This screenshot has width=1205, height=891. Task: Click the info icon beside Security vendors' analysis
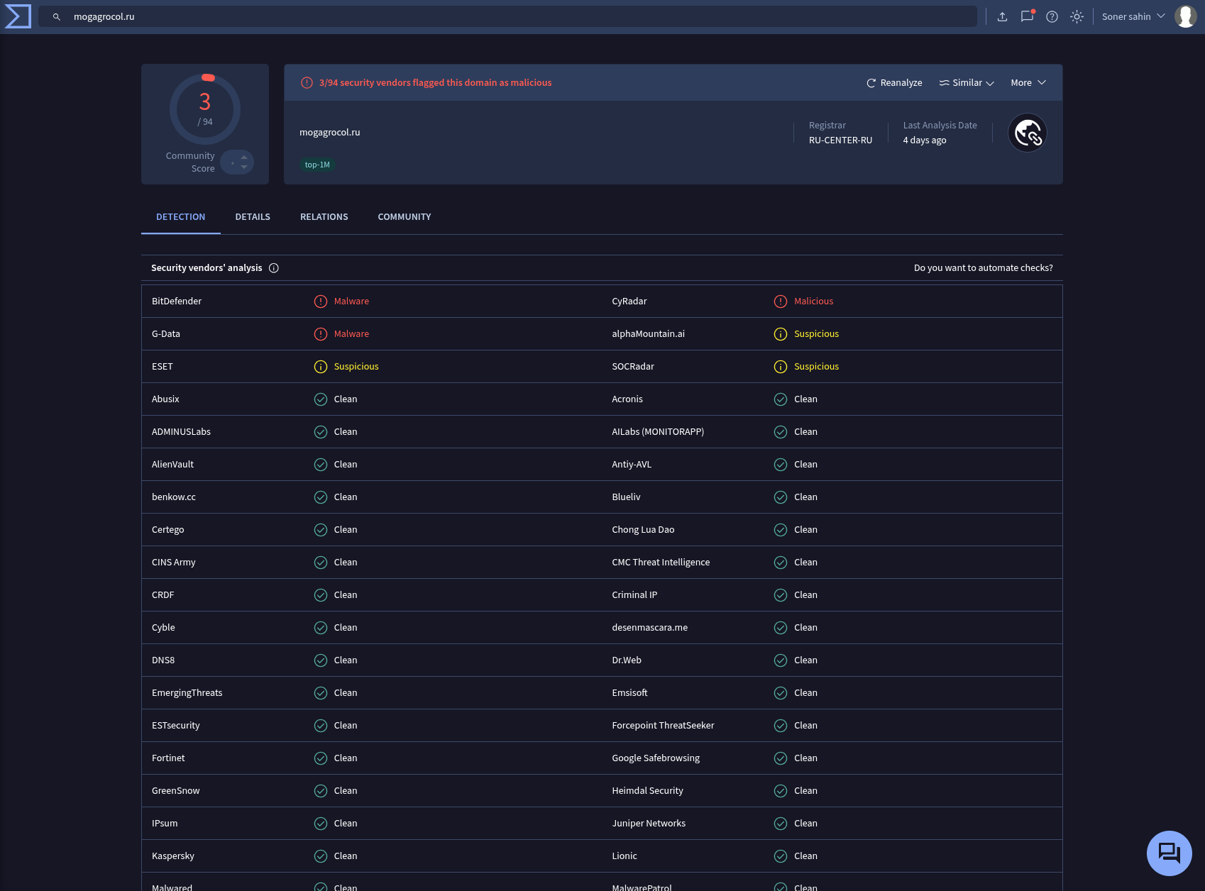coord(274,268)
